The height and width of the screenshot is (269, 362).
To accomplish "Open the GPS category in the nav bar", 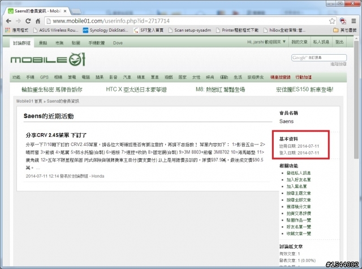I will click(44, 77).
